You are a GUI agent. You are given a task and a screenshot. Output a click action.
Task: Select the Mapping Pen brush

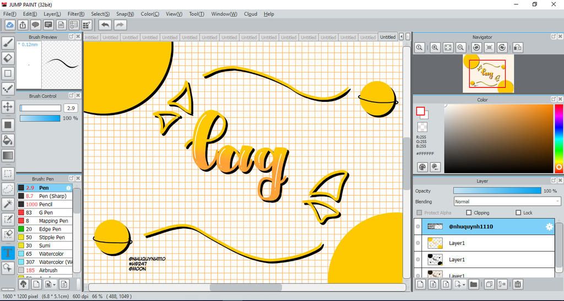[x=45, y=221]
